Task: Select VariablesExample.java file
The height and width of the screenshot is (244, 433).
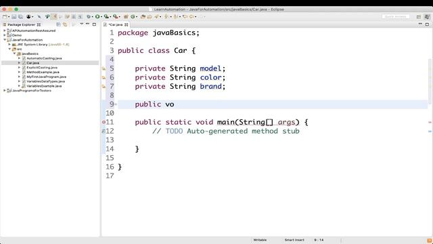Action: click(x=44, y=86)
